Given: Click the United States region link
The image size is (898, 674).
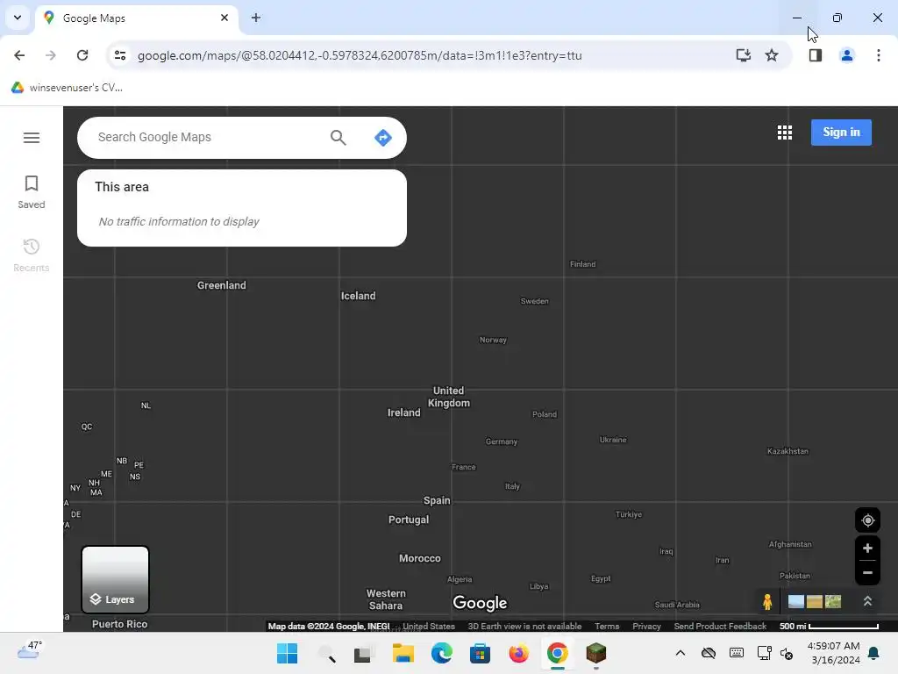Looking at the screenshot, I should pos(428,627).
